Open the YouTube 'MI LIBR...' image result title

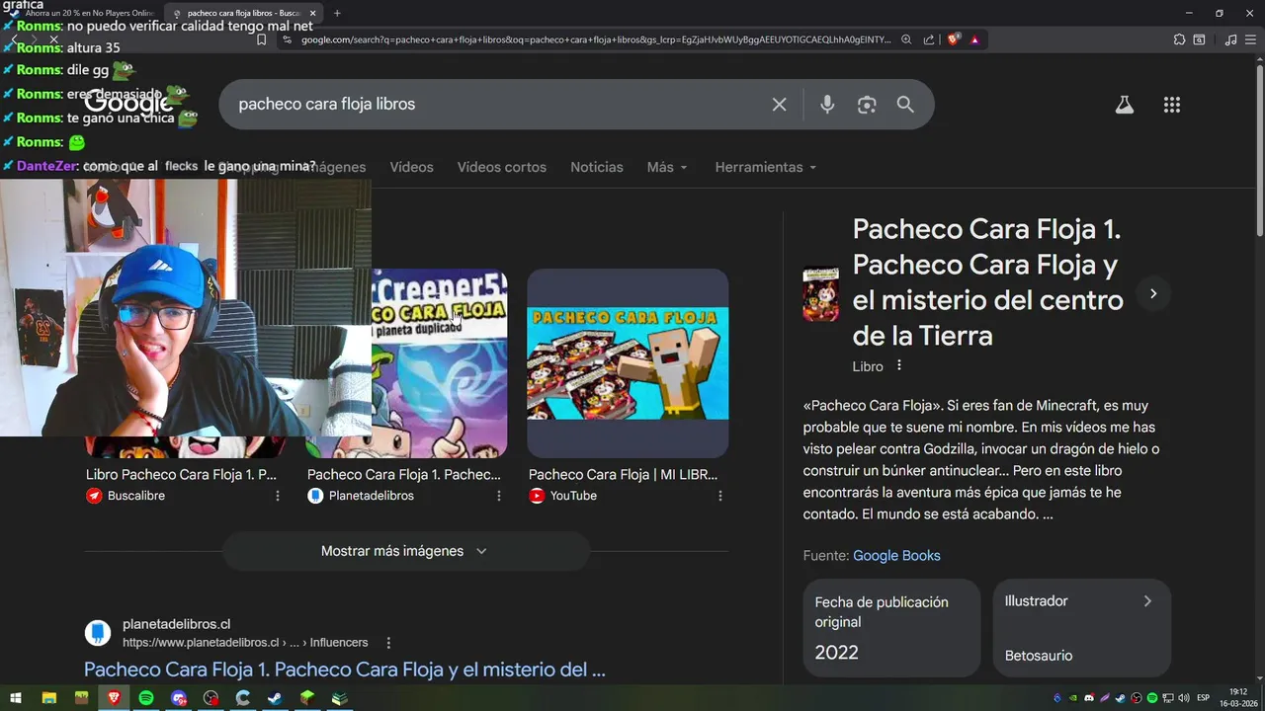[x=623, y=474]
